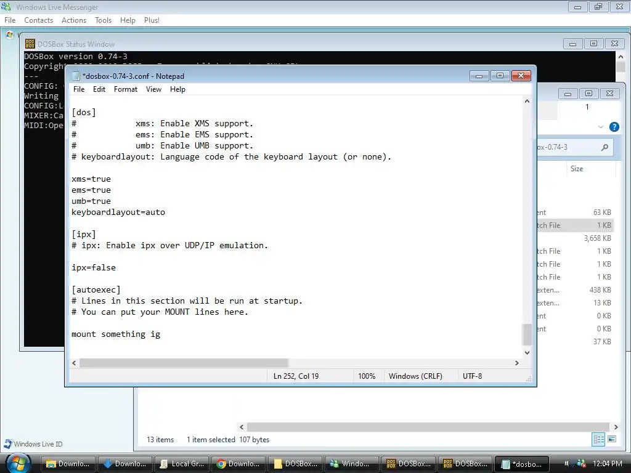Open Windows Live Messenger Help menu
The image size is (631, 473).
[x=128, y=20]
